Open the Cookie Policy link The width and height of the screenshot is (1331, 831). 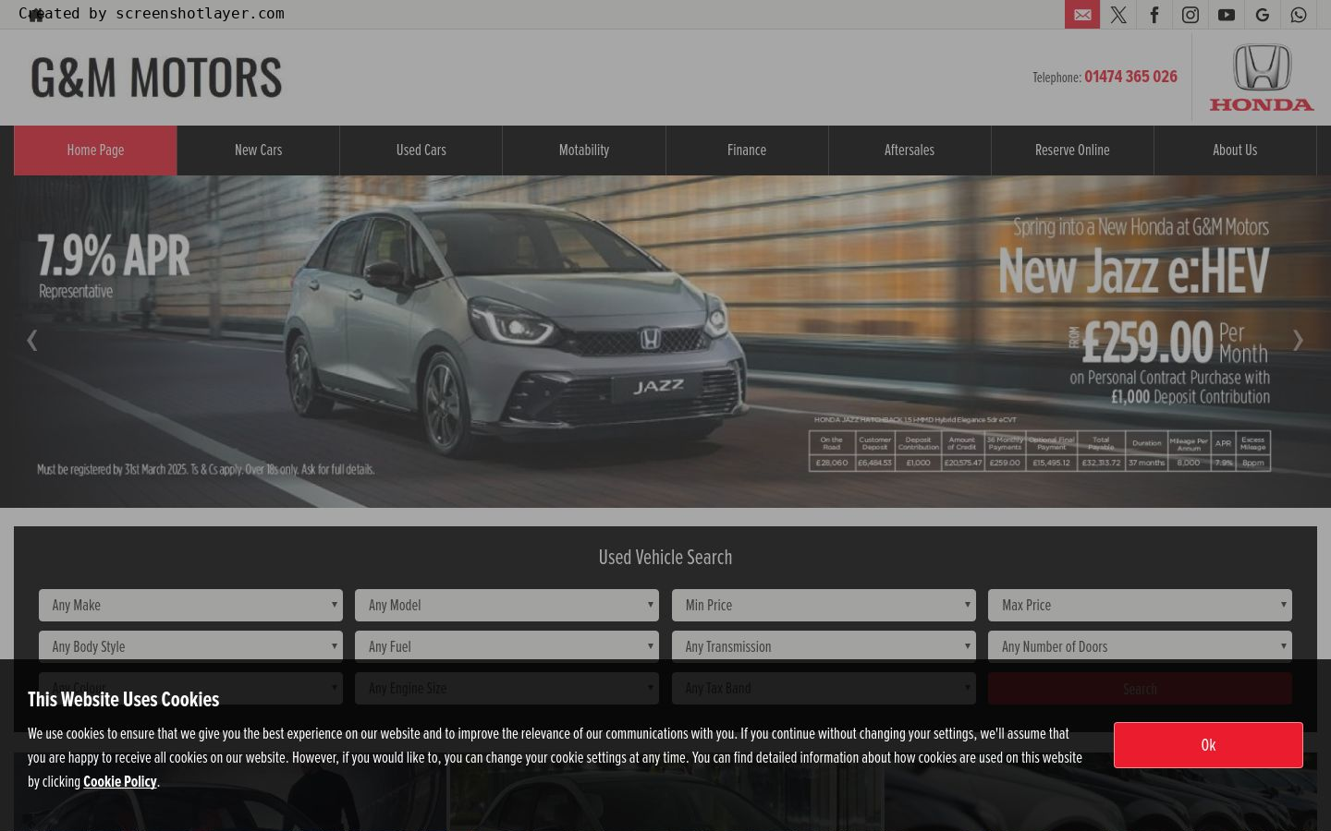tap(120, 782)
